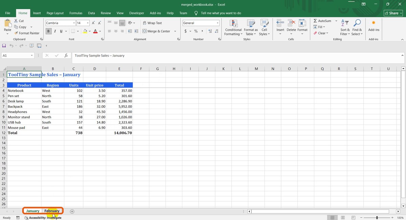
Task: Toggle Wrap Text
Action: pos(152,23)
